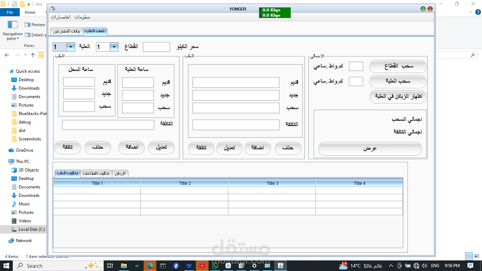The image size is (482, 271).
Task: Open the Windows Start menu
Action: tap(6, 266)
